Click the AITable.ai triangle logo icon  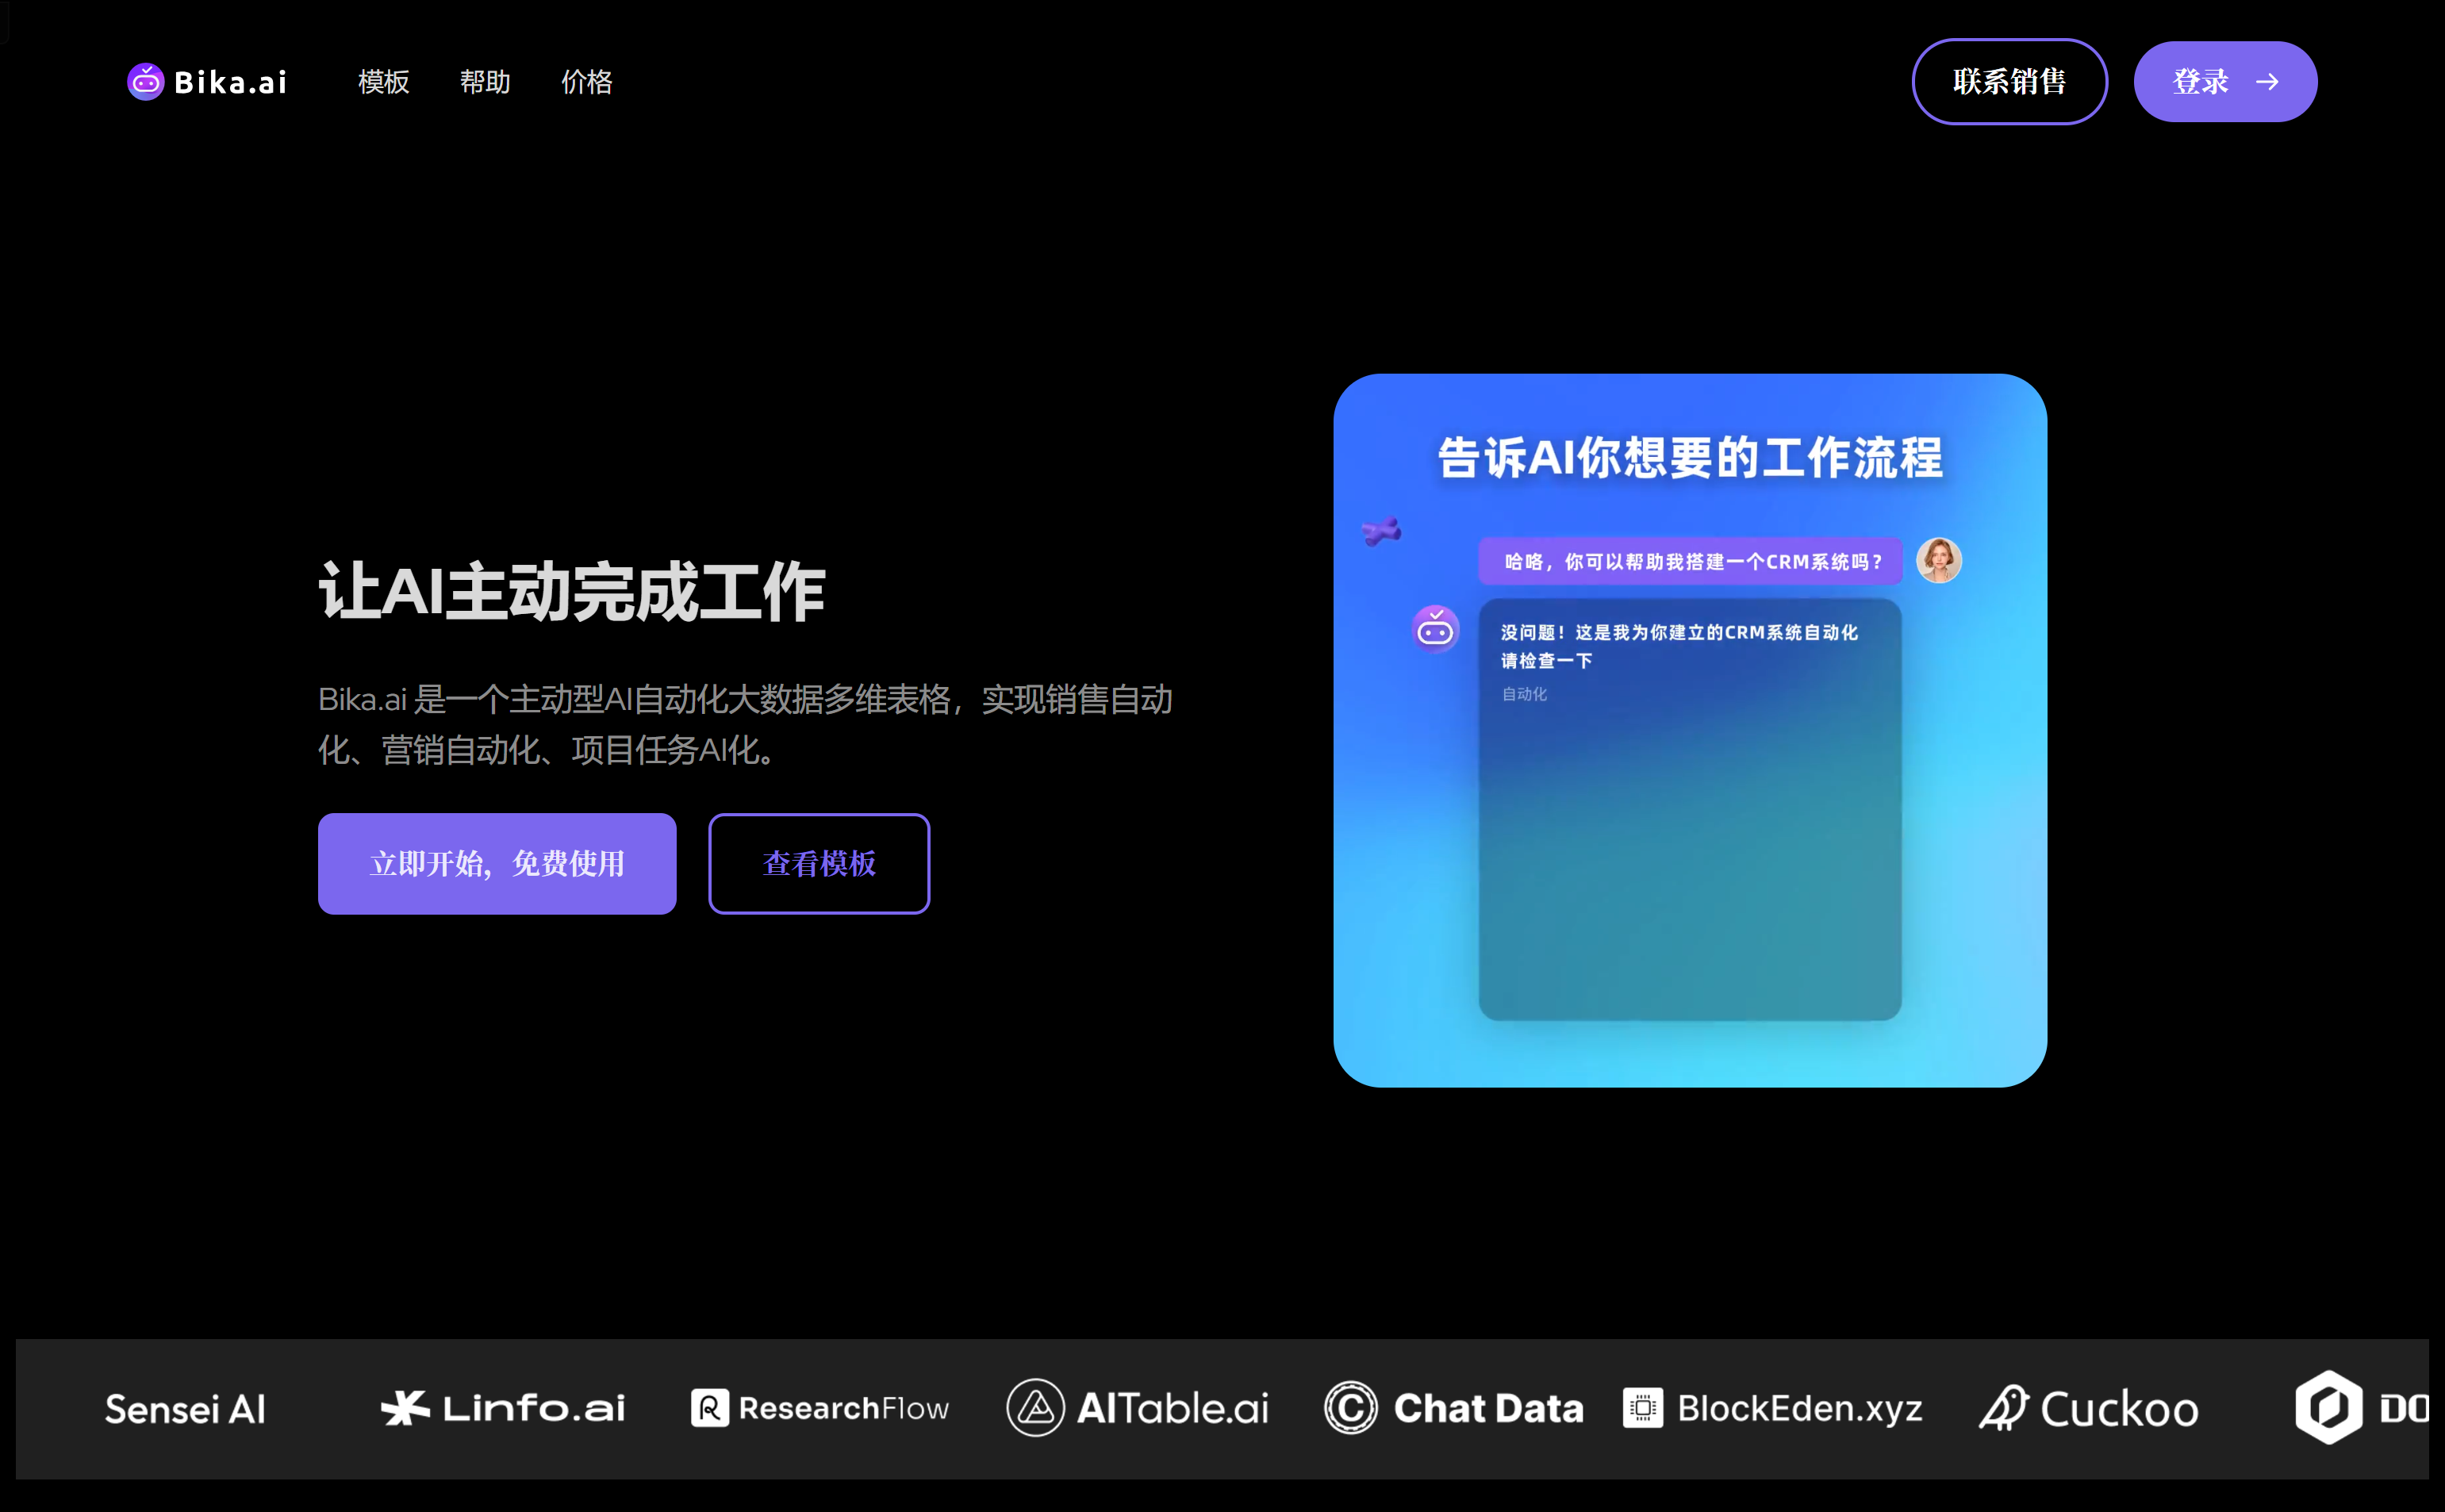[x=1035, y=1408]
